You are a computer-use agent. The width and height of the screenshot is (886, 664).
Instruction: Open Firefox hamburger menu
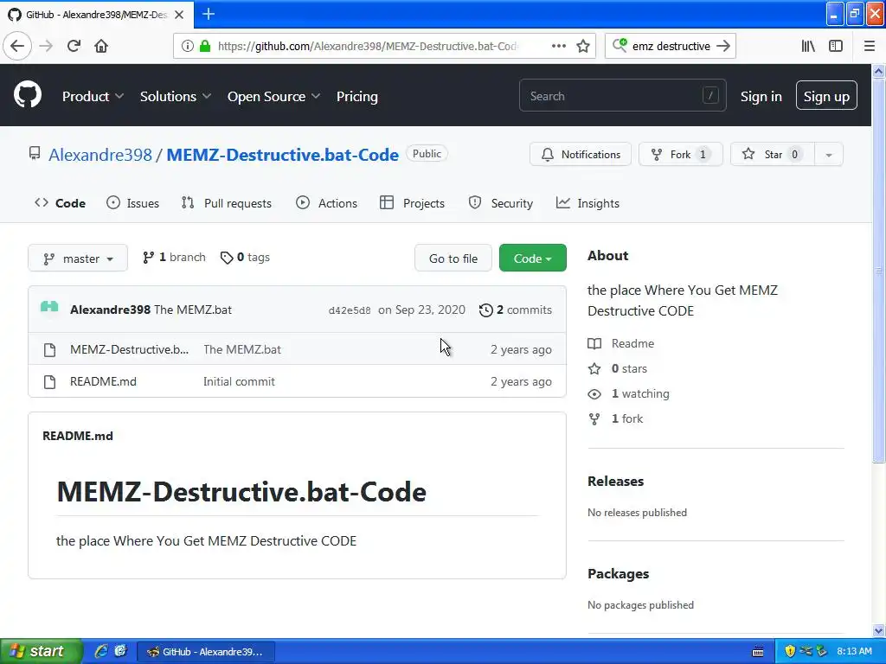coord(870,46)
